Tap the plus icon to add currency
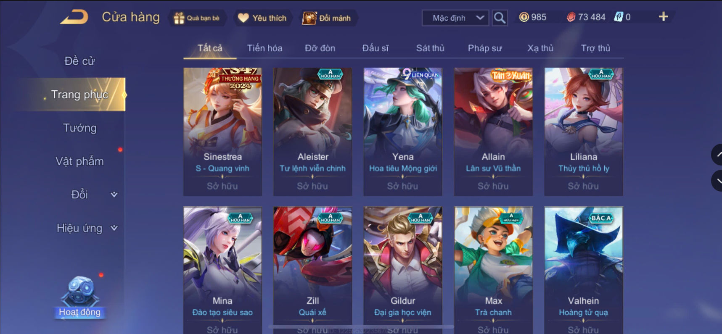722x334 pixels. pyautogui.click(x=663, y=17)
